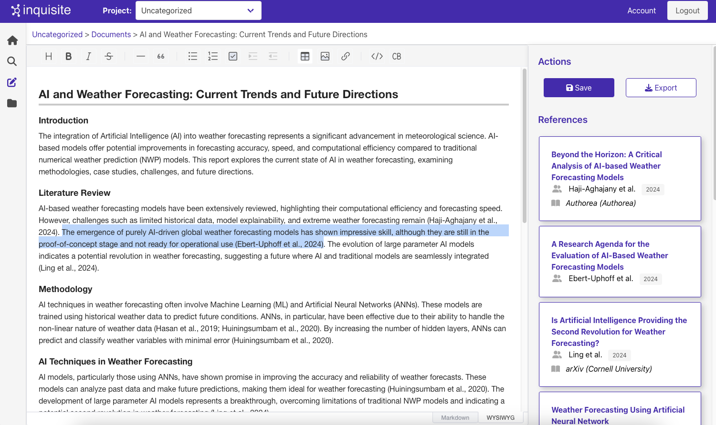The image size is (716, 425).
Task: Open the Edit document sidebar icon
Action: tap(12, 82)
